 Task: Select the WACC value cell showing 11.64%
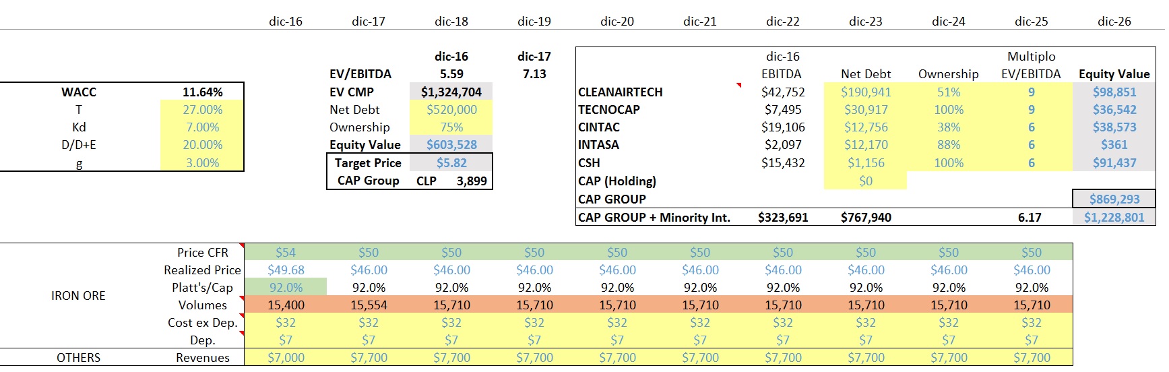(x=202, y=92)
